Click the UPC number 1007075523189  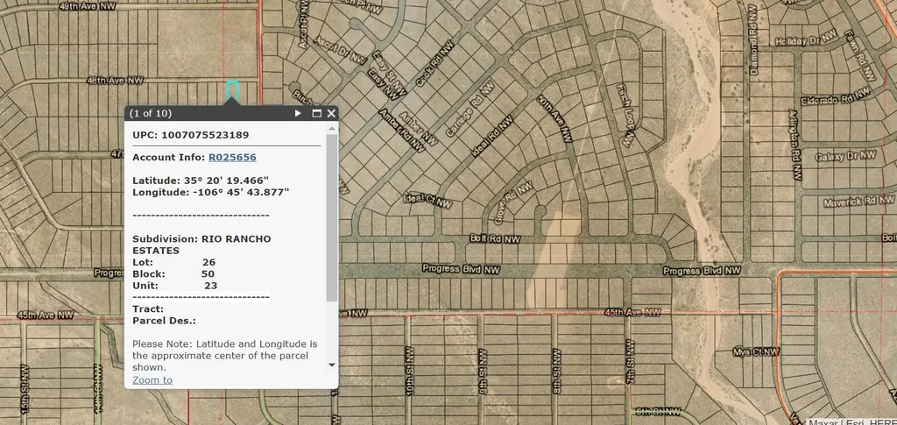pyautogui.click(x=205, y=135)
